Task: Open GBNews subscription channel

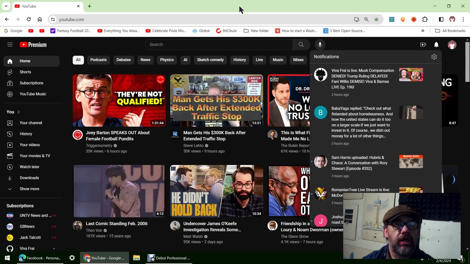Action: pyautogui.click(x=31, y=227)
